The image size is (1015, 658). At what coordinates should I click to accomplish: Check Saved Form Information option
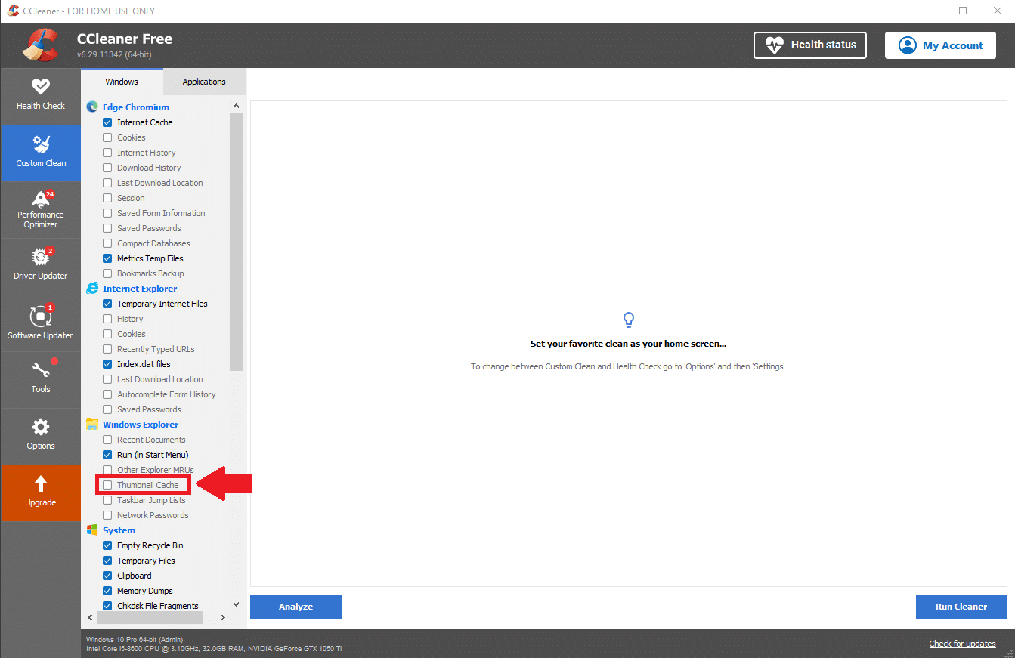click(107, 213)
